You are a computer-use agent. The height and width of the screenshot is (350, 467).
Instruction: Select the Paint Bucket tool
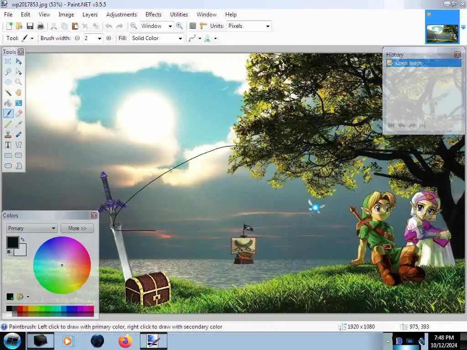pyautogui.click(x=8, y=103)
